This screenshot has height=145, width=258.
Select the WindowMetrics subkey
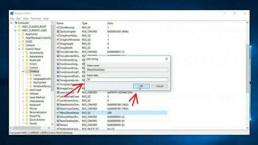tap(42, 86)
